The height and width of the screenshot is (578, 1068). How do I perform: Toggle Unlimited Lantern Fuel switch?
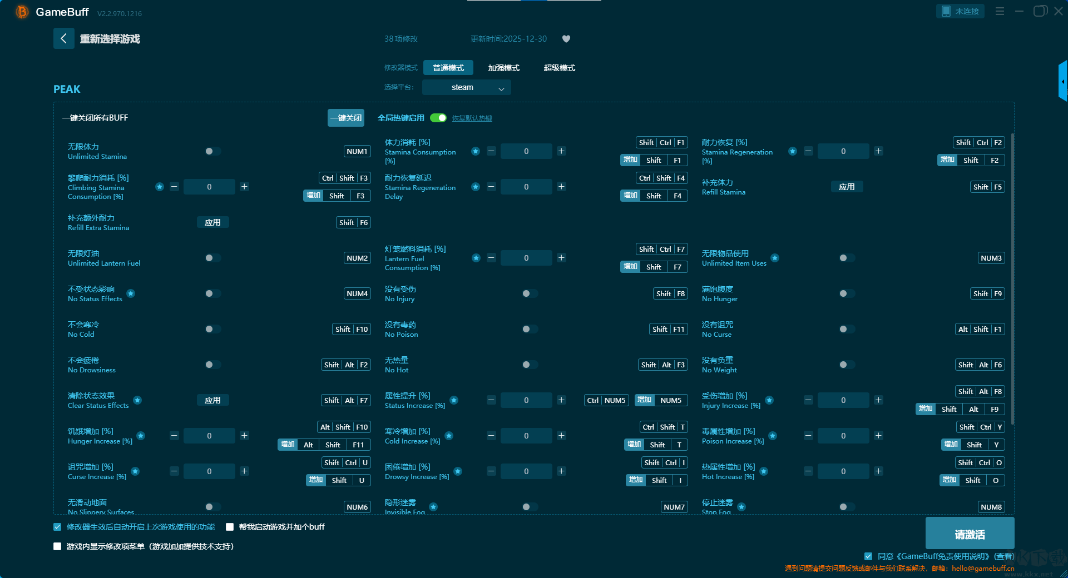click(x=212, y=258)
